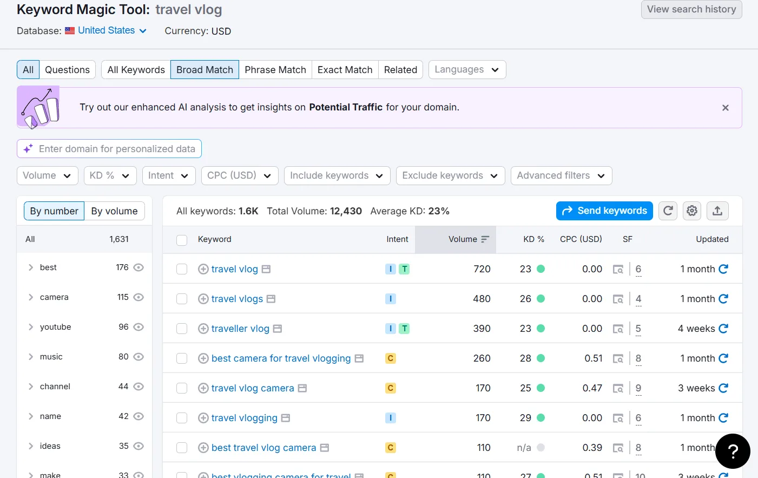Switch to the Questions tab
758x478 pixels.
(x=67, y=69)
